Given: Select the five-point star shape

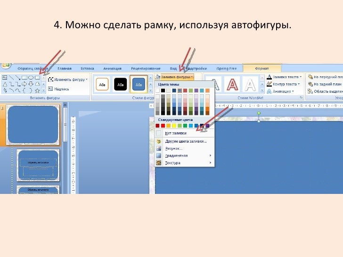Looking at the screenshot, I should 37,90.
